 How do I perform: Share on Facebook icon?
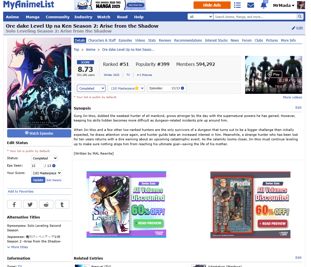(x=14, y=205)
